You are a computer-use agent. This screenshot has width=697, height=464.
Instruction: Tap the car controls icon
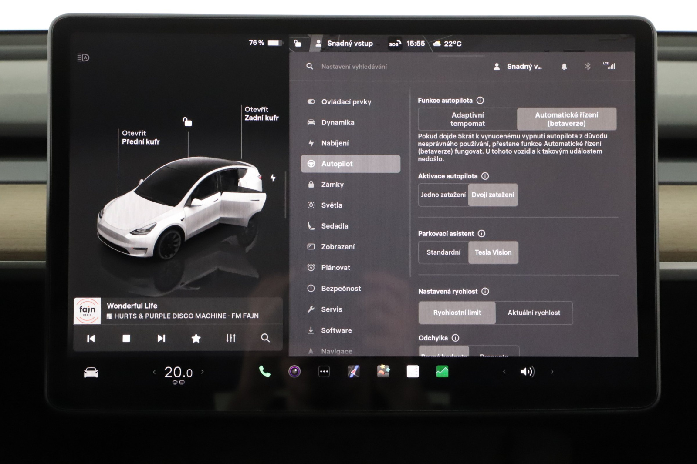[91, 373]
